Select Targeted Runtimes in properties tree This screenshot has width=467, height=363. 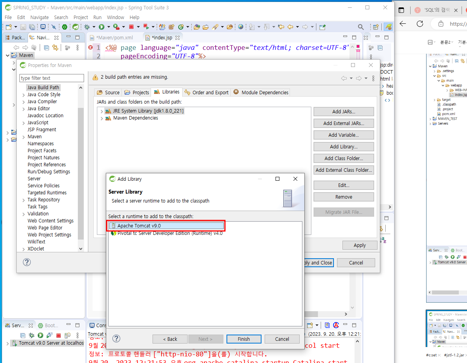(47, 193)
